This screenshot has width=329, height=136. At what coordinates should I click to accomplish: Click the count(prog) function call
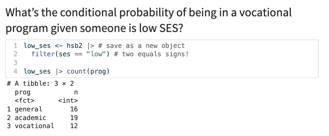pyautogui.click(x=88, y=72)
